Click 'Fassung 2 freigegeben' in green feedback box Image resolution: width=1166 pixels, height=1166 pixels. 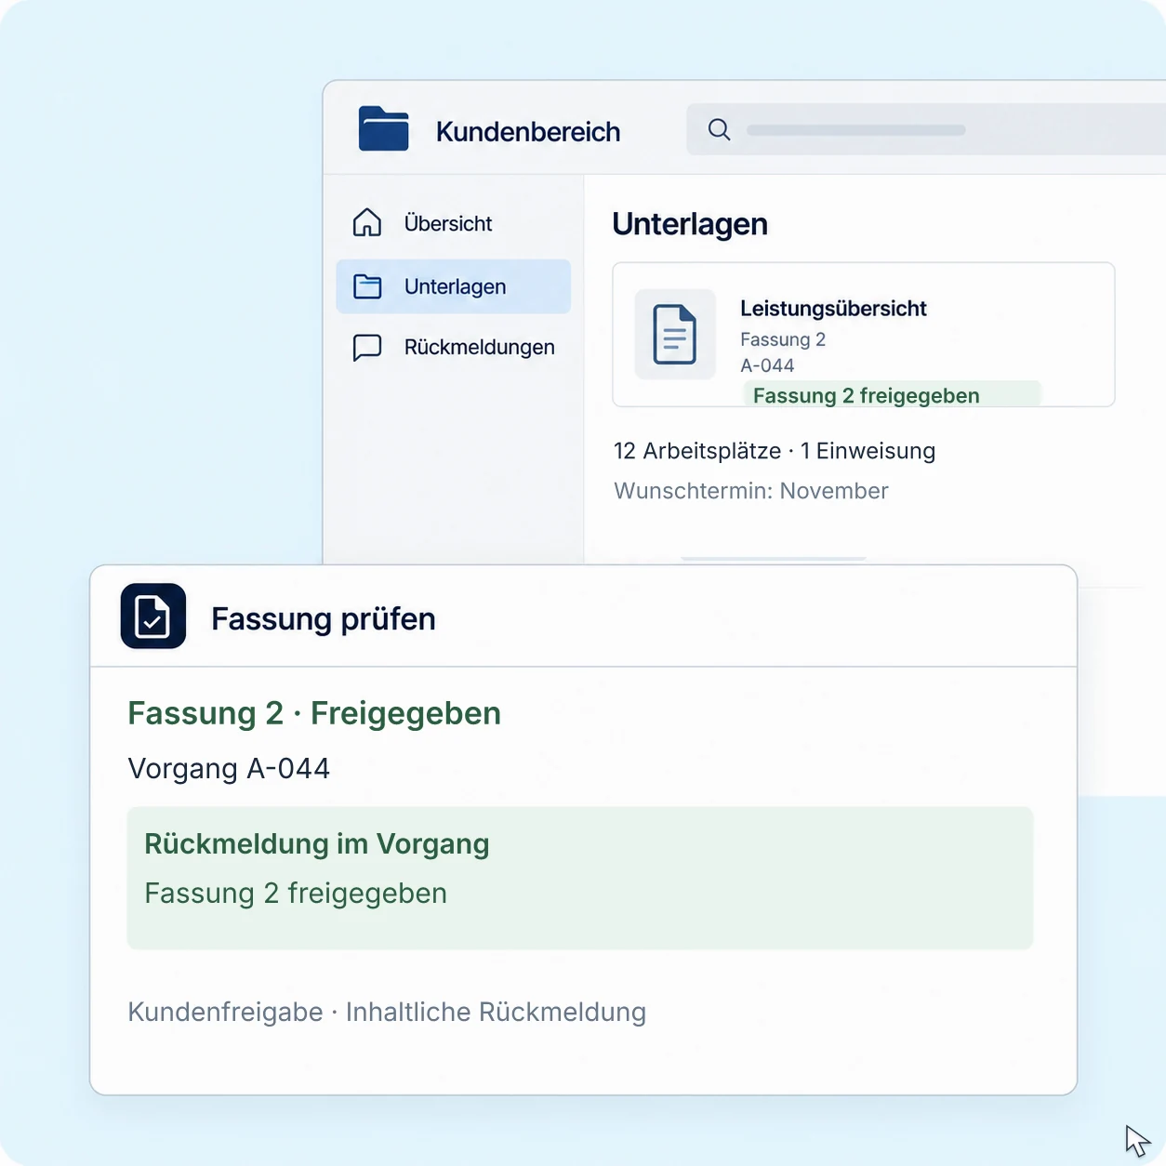296,894
